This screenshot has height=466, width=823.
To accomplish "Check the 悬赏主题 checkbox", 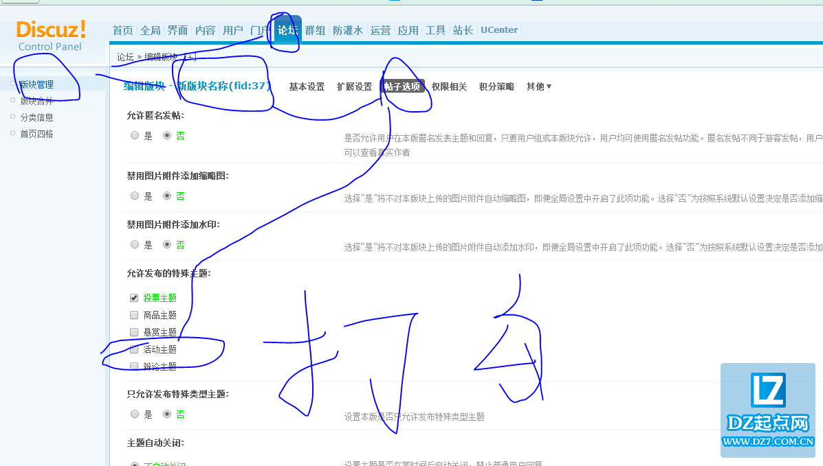I will point(134,332).
